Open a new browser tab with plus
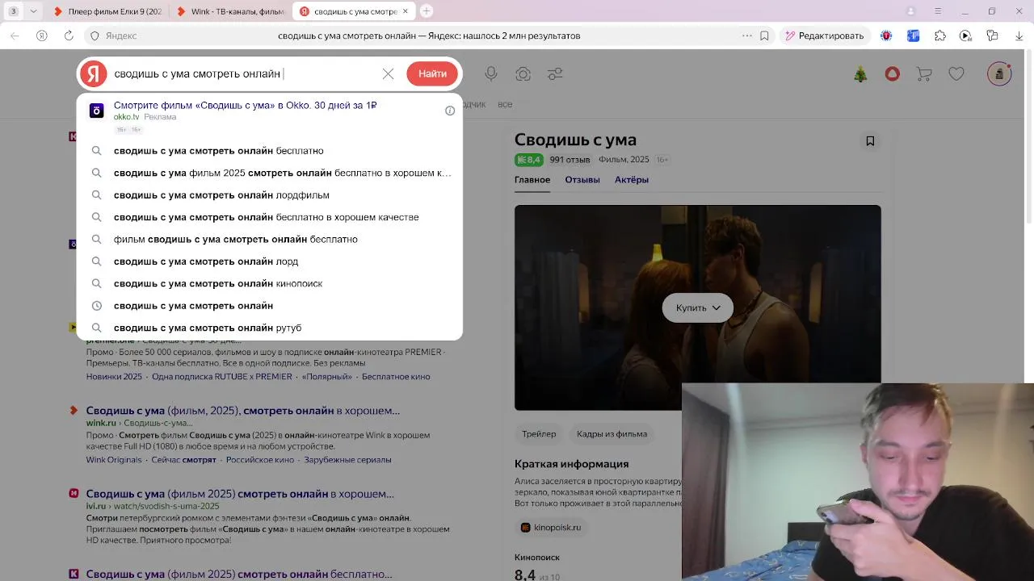The height and width of the screenshot is (581, 1034). point(427,11)
